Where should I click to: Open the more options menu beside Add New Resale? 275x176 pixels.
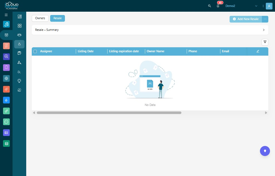pos(265,19)
